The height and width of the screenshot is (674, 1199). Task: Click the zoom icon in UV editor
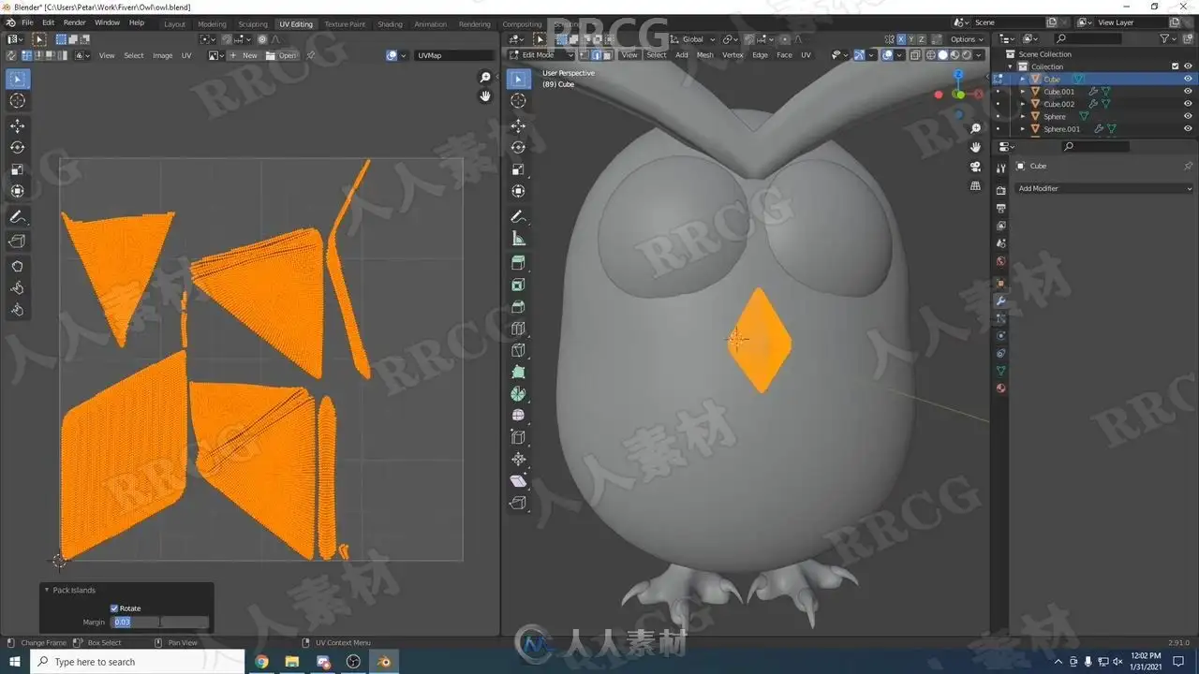pos(485,78)
